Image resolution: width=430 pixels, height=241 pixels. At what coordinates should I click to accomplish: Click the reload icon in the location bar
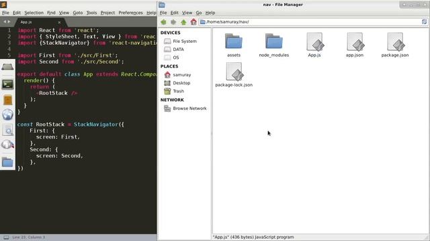tap(424, 22)
